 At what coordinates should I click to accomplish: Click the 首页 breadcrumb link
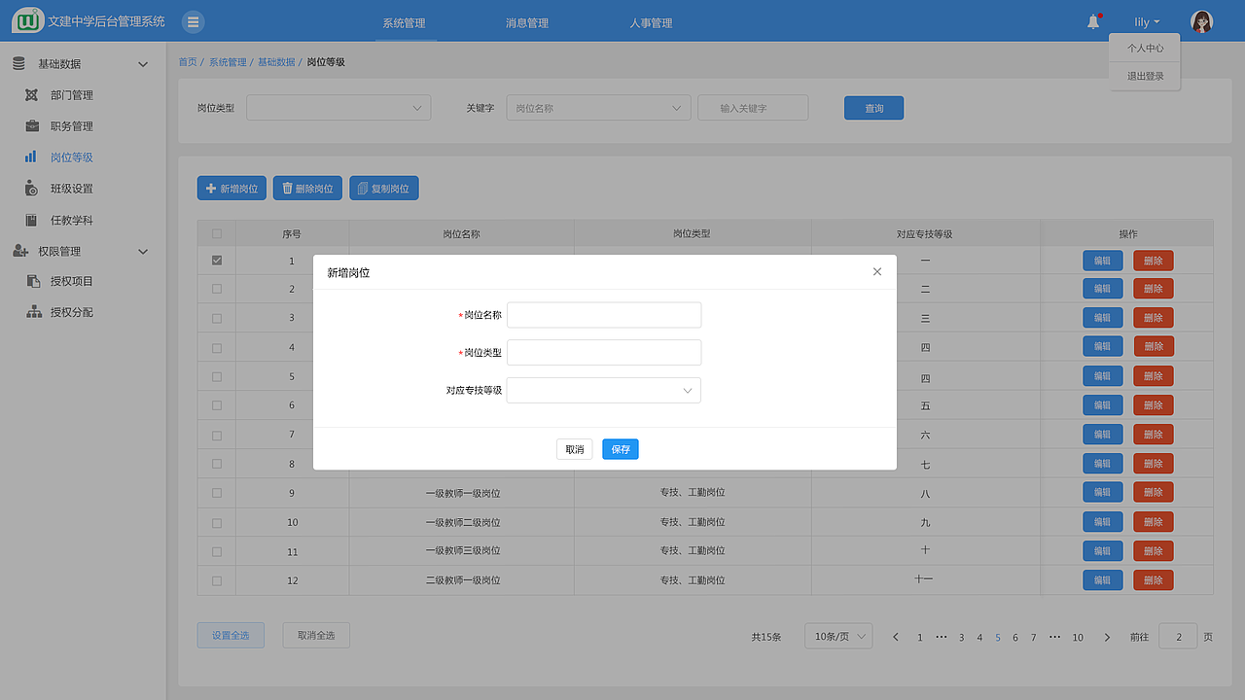point(187,60)
